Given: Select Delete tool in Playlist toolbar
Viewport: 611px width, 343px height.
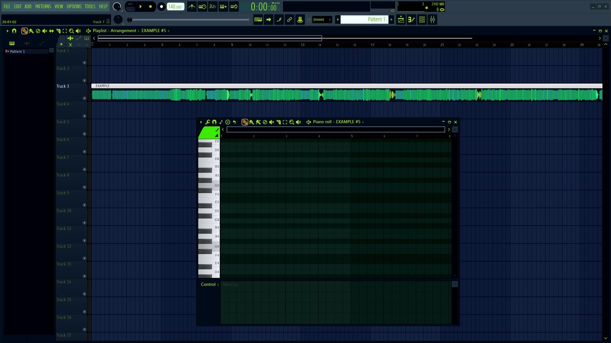Looking at the screenshot, I should point(38,31).
